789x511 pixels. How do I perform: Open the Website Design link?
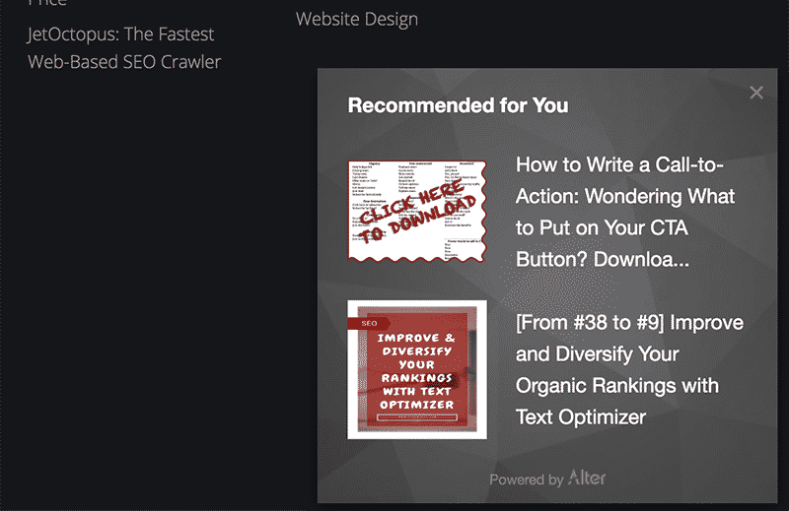tap(357, 19)
